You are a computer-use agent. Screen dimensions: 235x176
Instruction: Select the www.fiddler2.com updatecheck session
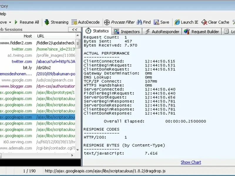pos(38,43)
